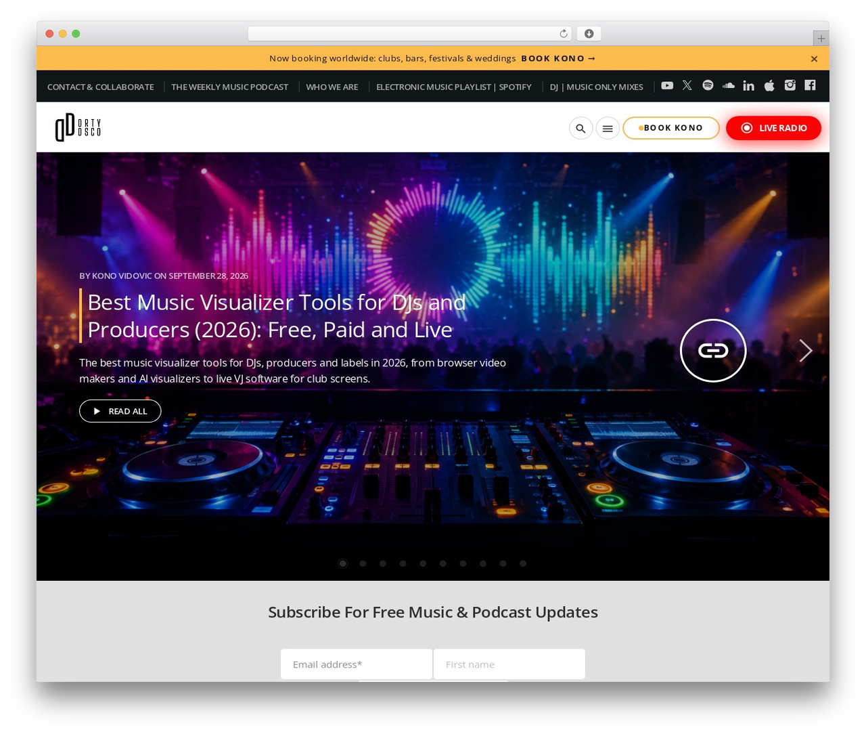
Task: Select the tenth slide dot
Action: [523, 563]
